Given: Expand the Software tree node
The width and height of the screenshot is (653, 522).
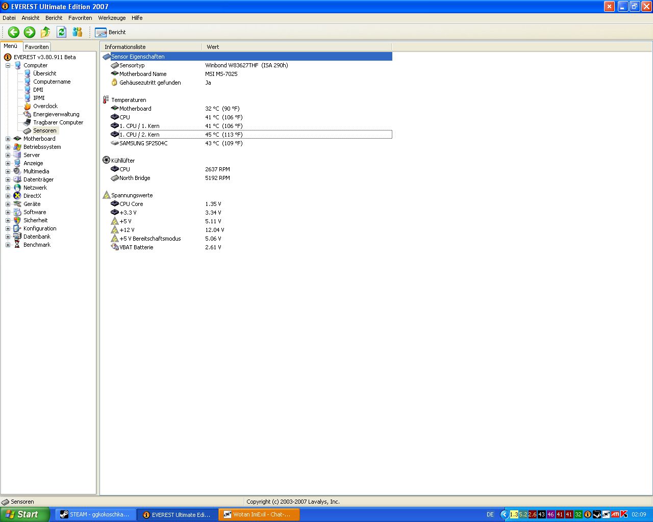Looking at the screenshot, I should [8, 212].
